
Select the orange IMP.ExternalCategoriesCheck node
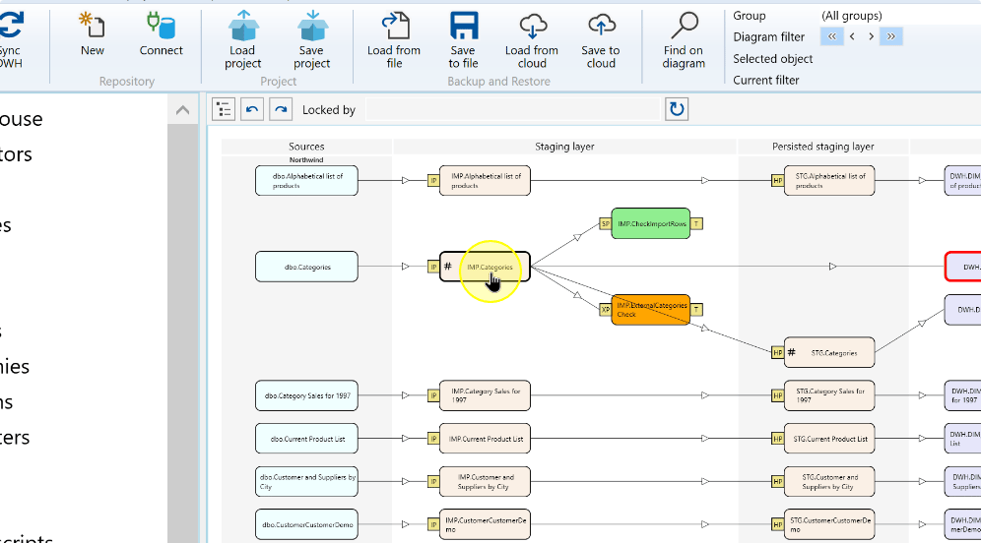click(651, 310)
